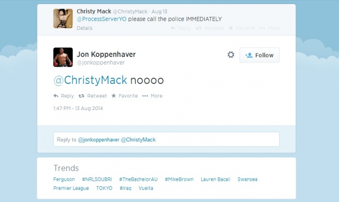This screenshot has width=339, height=202.
Task: Click the Favorite star under Jon's tweet
Action: [114, 95]
